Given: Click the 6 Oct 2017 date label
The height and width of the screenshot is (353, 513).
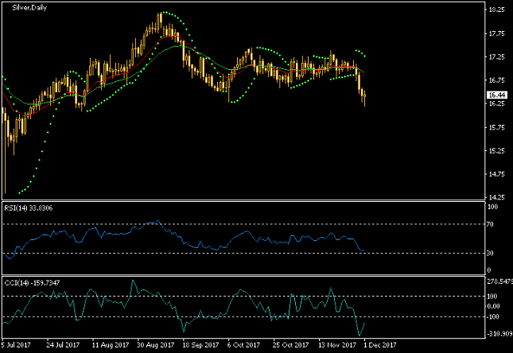Looking at the screenshot, I should point(243,345).
